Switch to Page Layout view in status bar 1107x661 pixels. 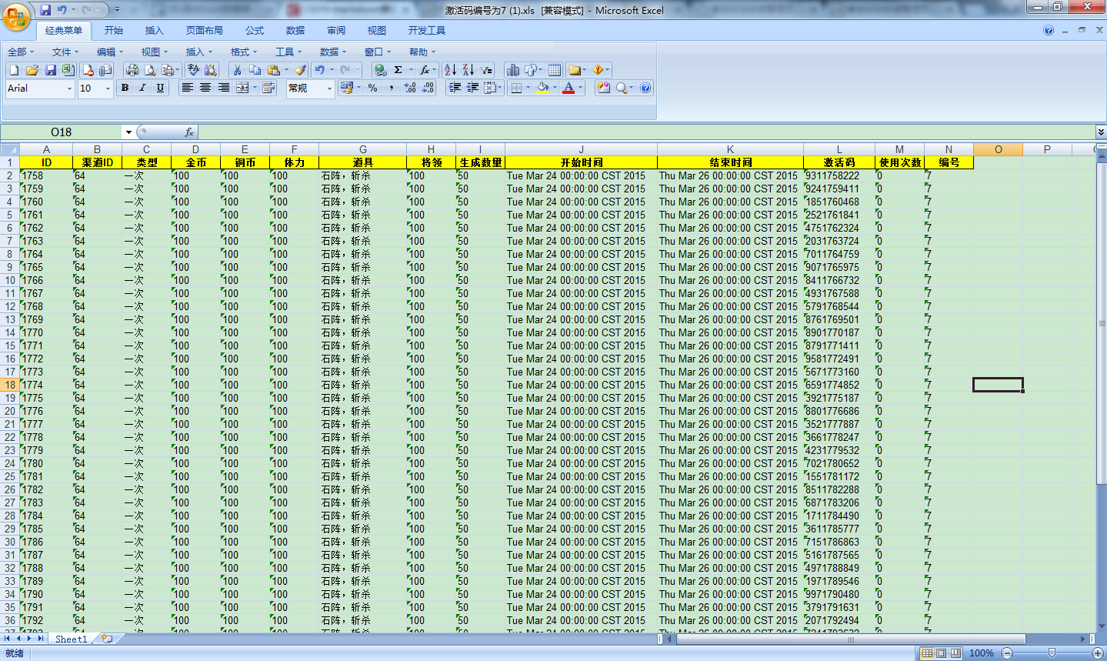(941, 653)
